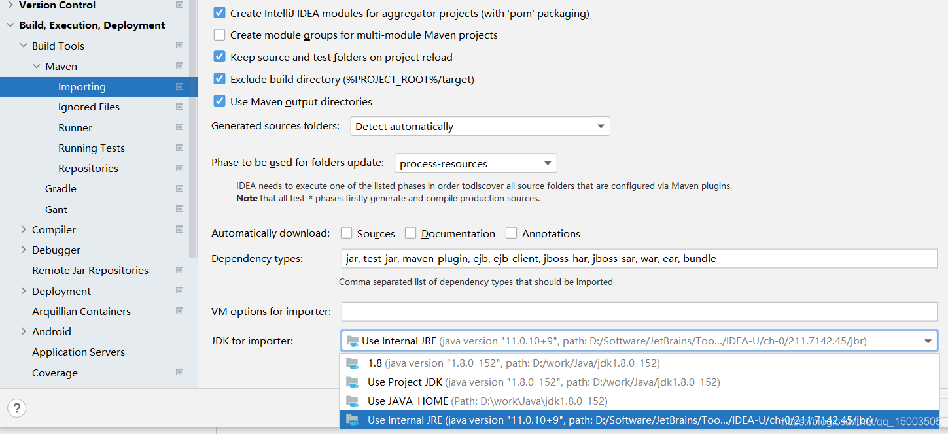Click the JDK folder icon in the selected combo box
Viewport: 948px width, 434px height.
pyautogui.click(x=353, y=341)
